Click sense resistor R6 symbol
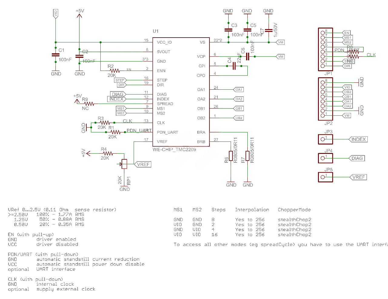 click(x=231, y=156)
